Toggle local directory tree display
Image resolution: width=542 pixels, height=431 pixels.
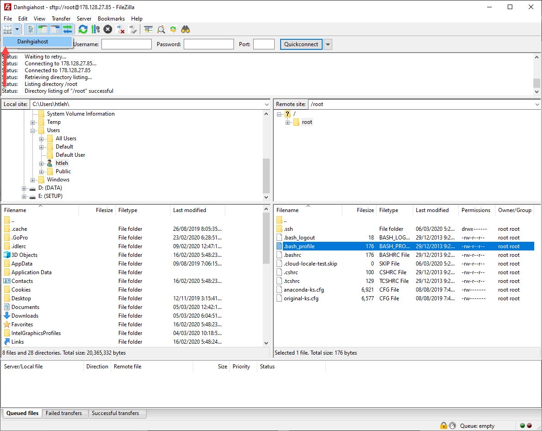43,30
